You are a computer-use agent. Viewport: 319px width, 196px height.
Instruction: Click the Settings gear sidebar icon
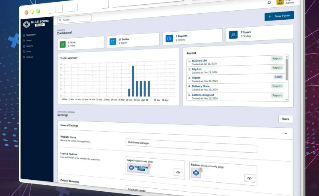[x=24, y=57]
